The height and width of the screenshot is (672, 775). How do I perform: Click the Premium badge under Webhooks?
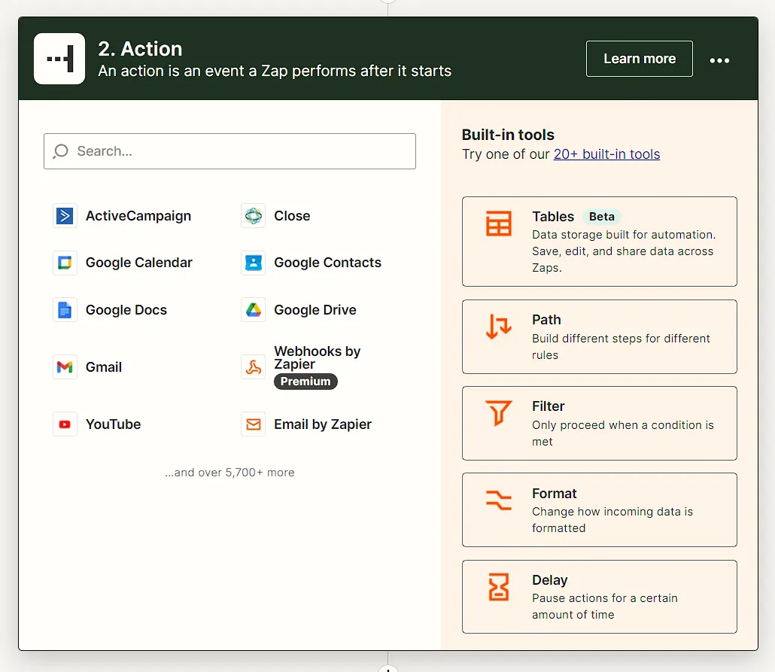305,382
